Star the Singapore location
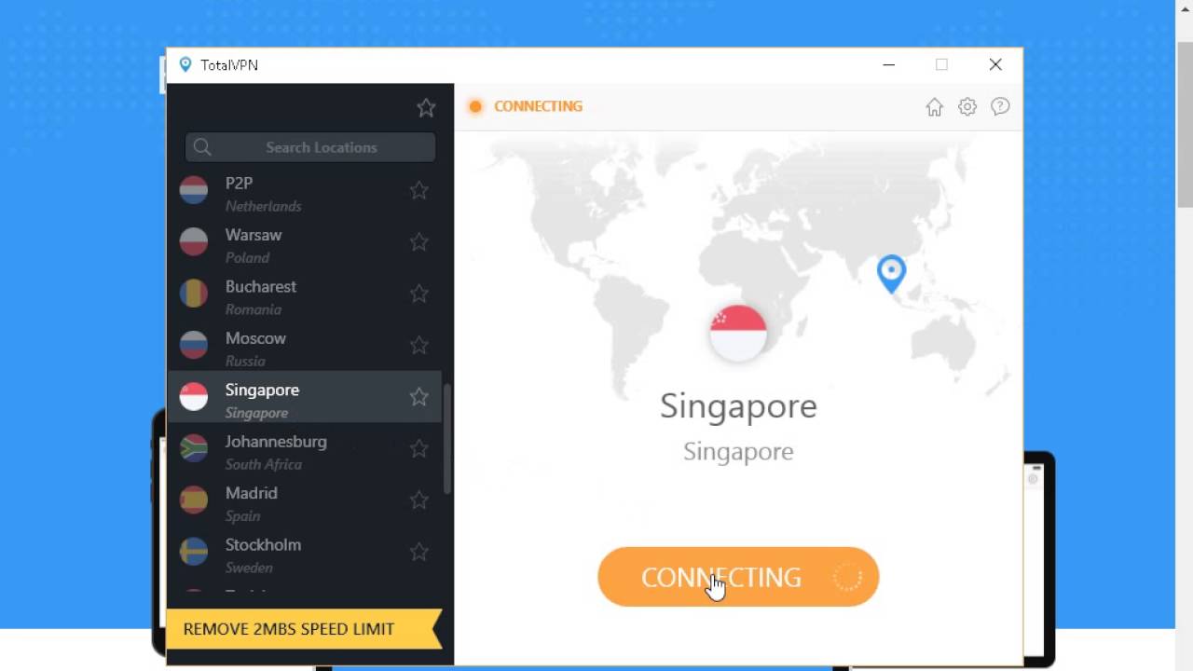This screenshot has height=671, width=1193. tap(419, 397)
